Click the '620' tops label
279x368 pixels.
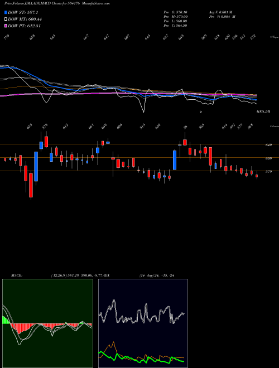227,37
